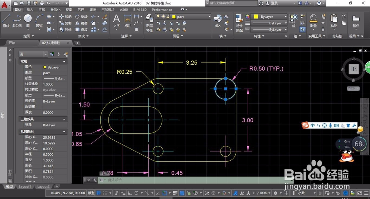Click the yellow color swatch in 颜色 row
Viewport: 370px width, 199px height.
tap(45, 67)
